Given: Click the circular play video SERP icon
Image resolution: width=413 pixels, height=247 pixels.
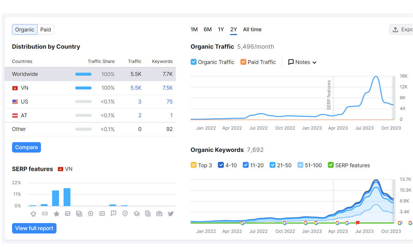Looking at the screenshot, I should [91, 213].
